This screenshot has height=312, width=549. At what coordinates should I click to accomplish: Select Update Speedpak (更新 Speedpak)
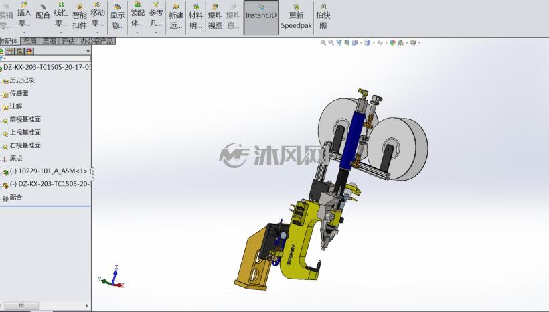296,17
